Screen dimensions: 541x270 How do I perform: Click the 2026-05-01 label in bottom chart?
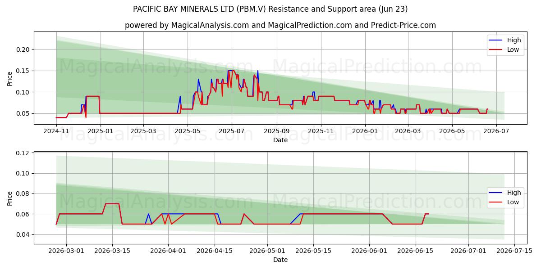click(x=267, y=251)
